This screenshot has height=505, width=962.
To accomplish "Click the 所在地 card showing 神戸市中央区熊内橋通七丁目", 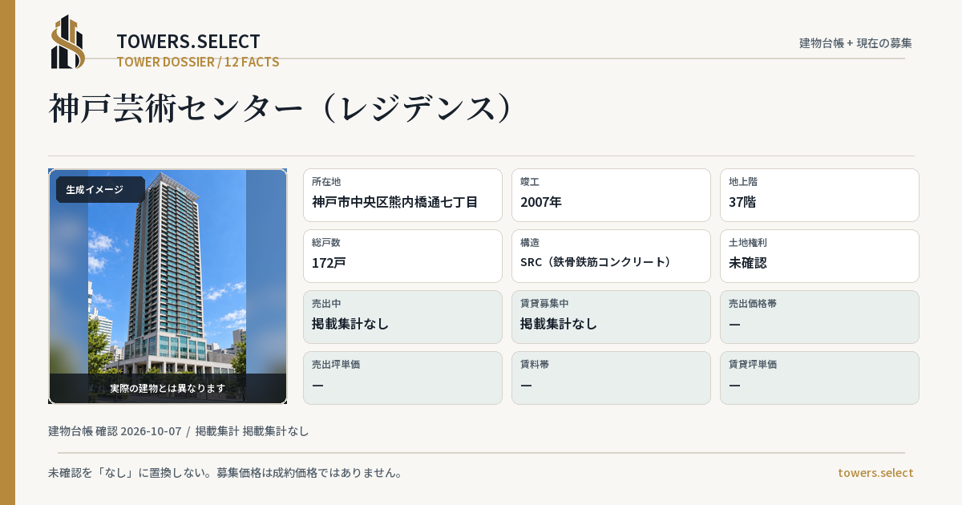I will click(402, 195).
